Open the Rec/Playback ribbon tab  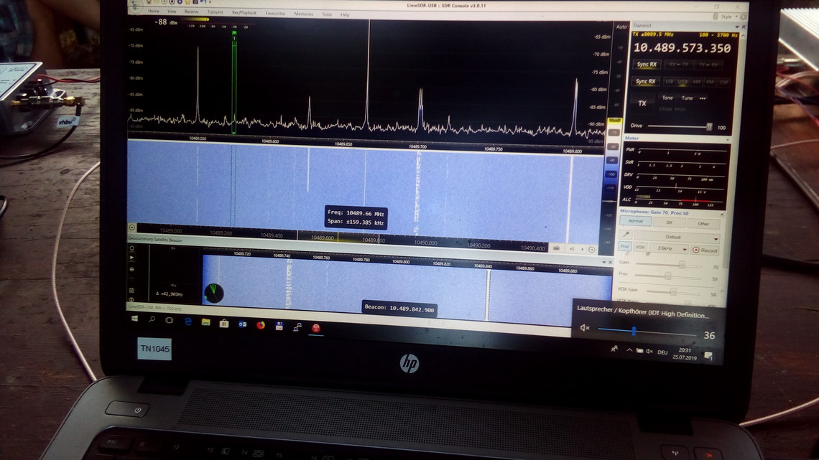(x=244, y=12)
